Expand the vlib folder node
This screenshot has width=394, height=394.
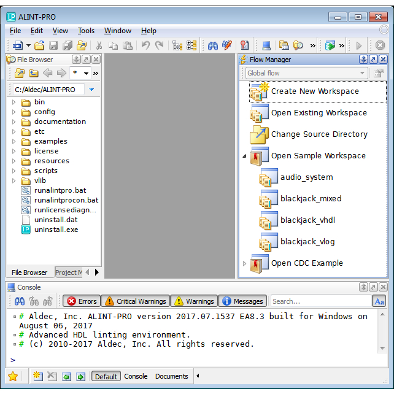click(14, 180)
